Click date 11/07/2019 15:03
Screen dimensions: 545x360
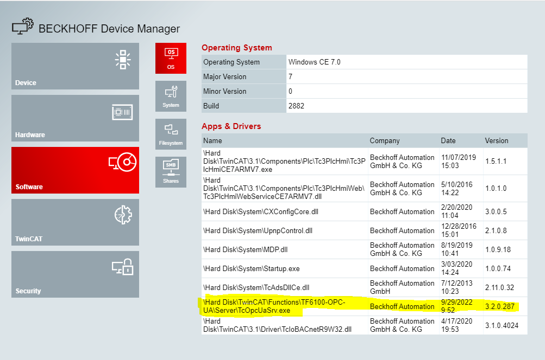click(x=459, y=161)
